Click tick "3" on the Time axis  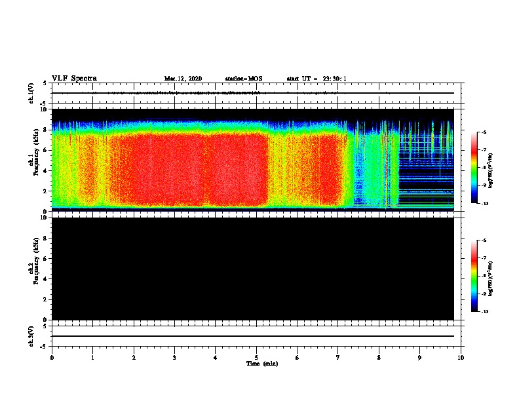click(174, 358)
